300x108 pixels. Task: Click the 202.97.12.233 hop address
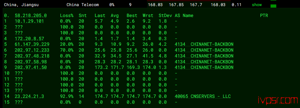pos(32,50)
